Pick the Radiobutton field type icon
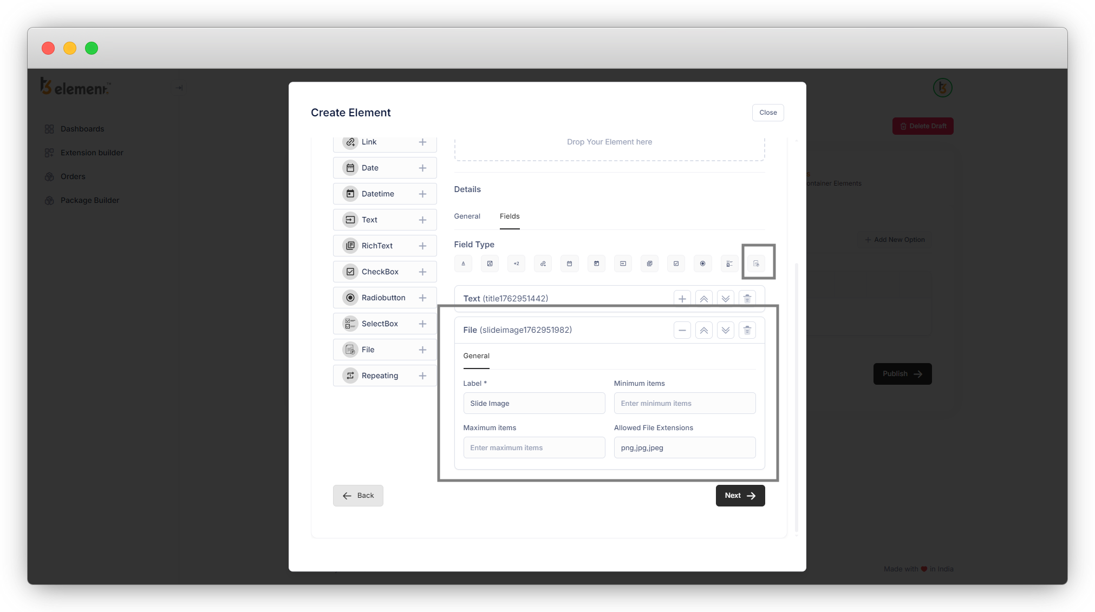The width and height of the screenshot is (1095, 612). [x=702, y=264]
